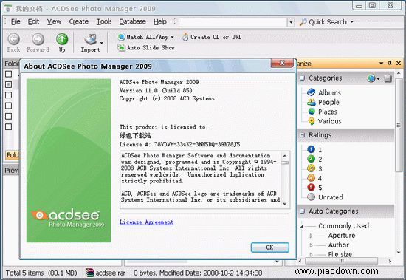The width and height of the screenshot is (406, 280).
Task: Open the Create menu
Action: click(79, 21)
